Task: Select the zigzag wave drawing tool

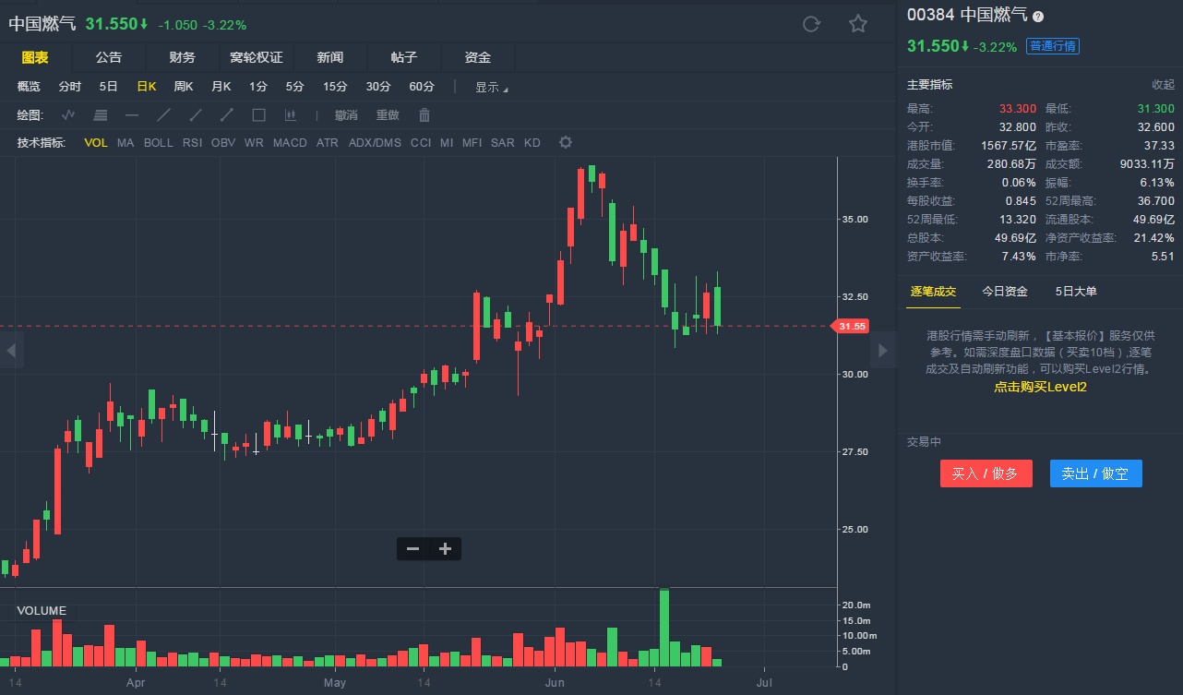Action: pos(68,115)
